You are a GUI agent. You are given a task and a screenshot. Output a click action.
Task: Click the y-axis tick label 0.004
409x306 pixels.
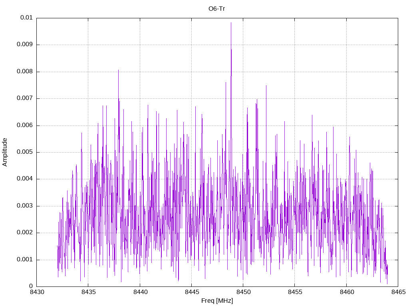point(25,179)
